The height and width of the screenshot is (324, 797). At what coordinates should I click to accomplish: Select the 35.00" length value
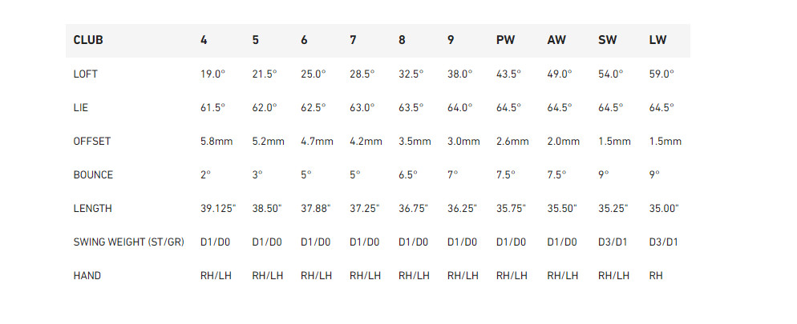[664, 208]
